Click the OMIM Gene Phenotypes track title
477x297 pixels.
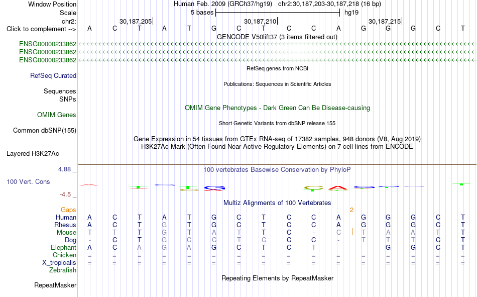[277, 108]
